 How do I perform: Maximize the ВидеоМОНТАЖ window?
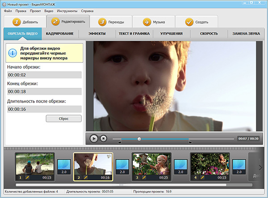click(x=251, y=3)
